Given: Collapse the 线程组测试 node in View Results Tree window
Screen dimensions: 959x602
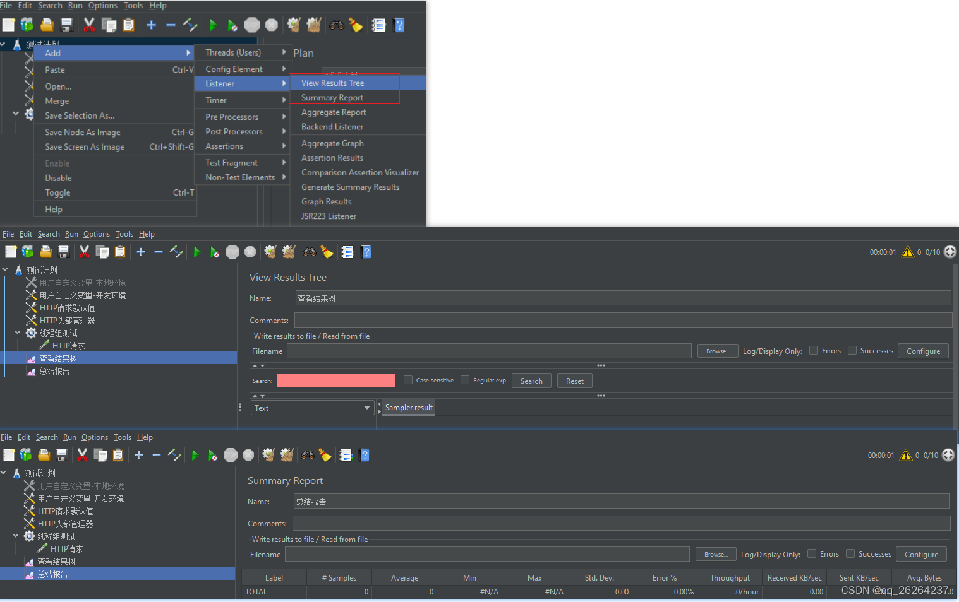Looking at the screenshot, I should click(x=18, y=333).
